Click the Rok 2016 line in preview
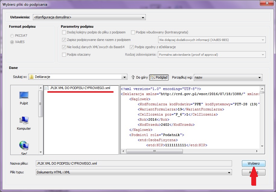Screen dimensions: 276x192 pos(154,119)
